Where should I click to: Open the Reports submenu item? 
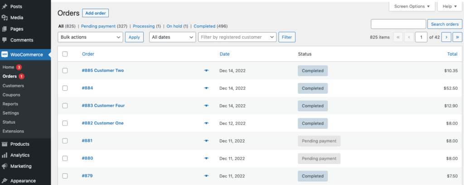point(10,104)
